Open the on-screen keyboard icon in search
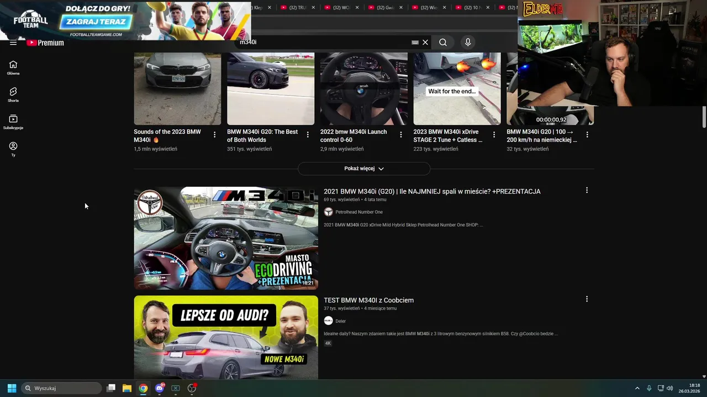Viewport: 707px width, 397px height. (x=415, y=42)
